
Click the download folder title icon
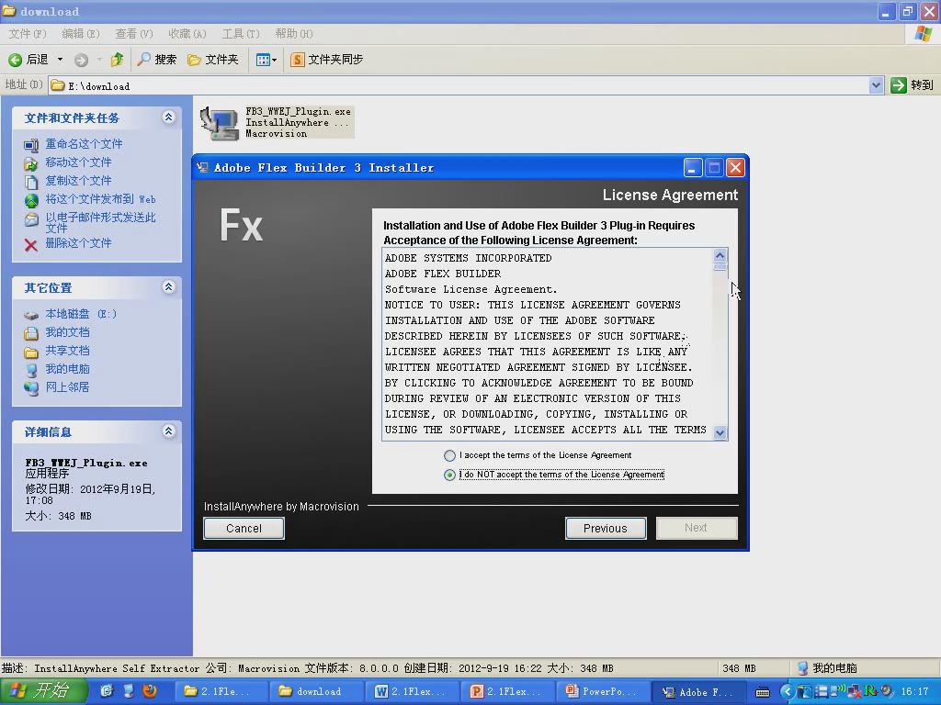tap(8, 11)
